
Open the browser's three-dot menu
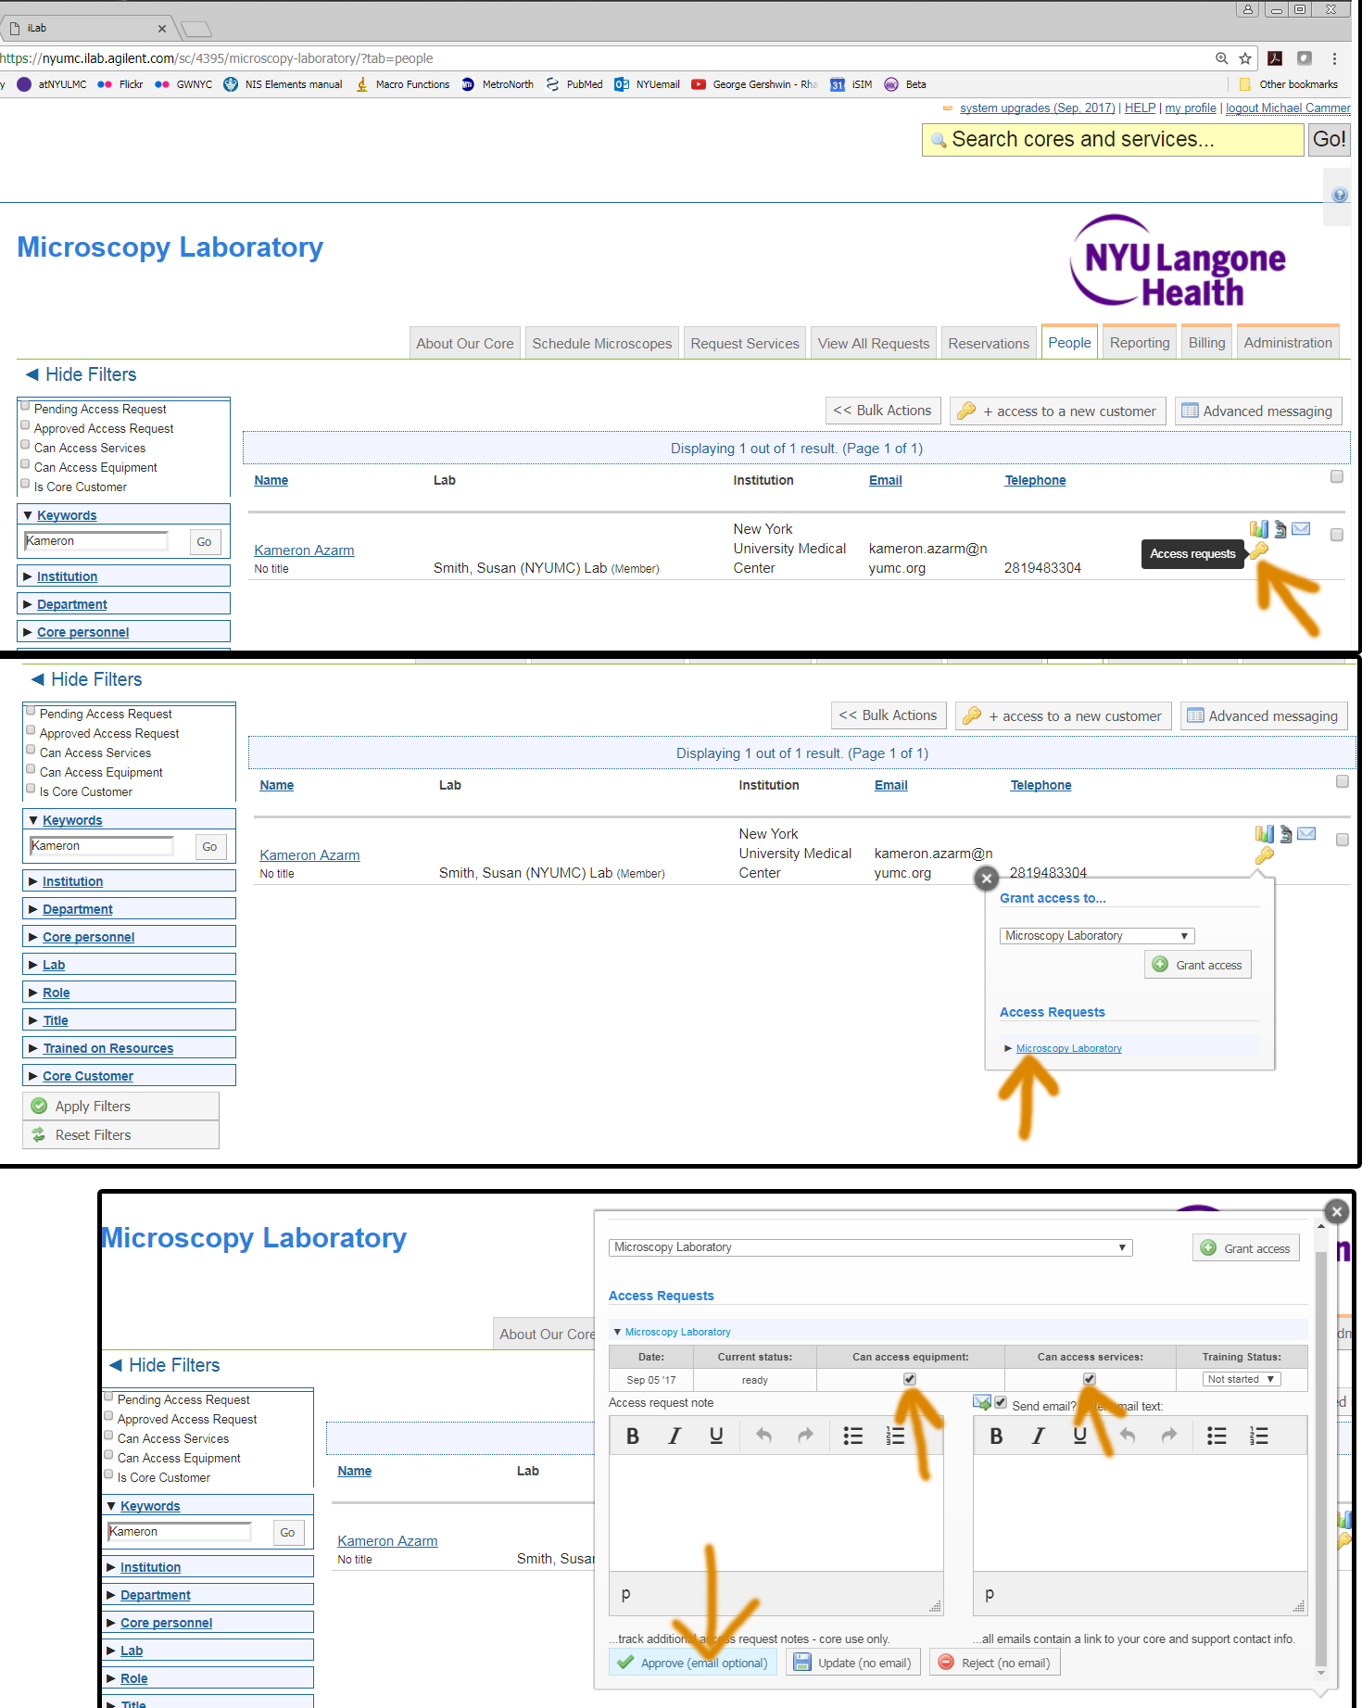coord(1334,58)
